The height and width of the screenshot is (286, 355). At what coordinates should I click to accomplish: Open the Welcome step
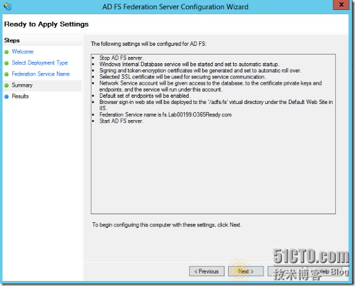point(23,51)
